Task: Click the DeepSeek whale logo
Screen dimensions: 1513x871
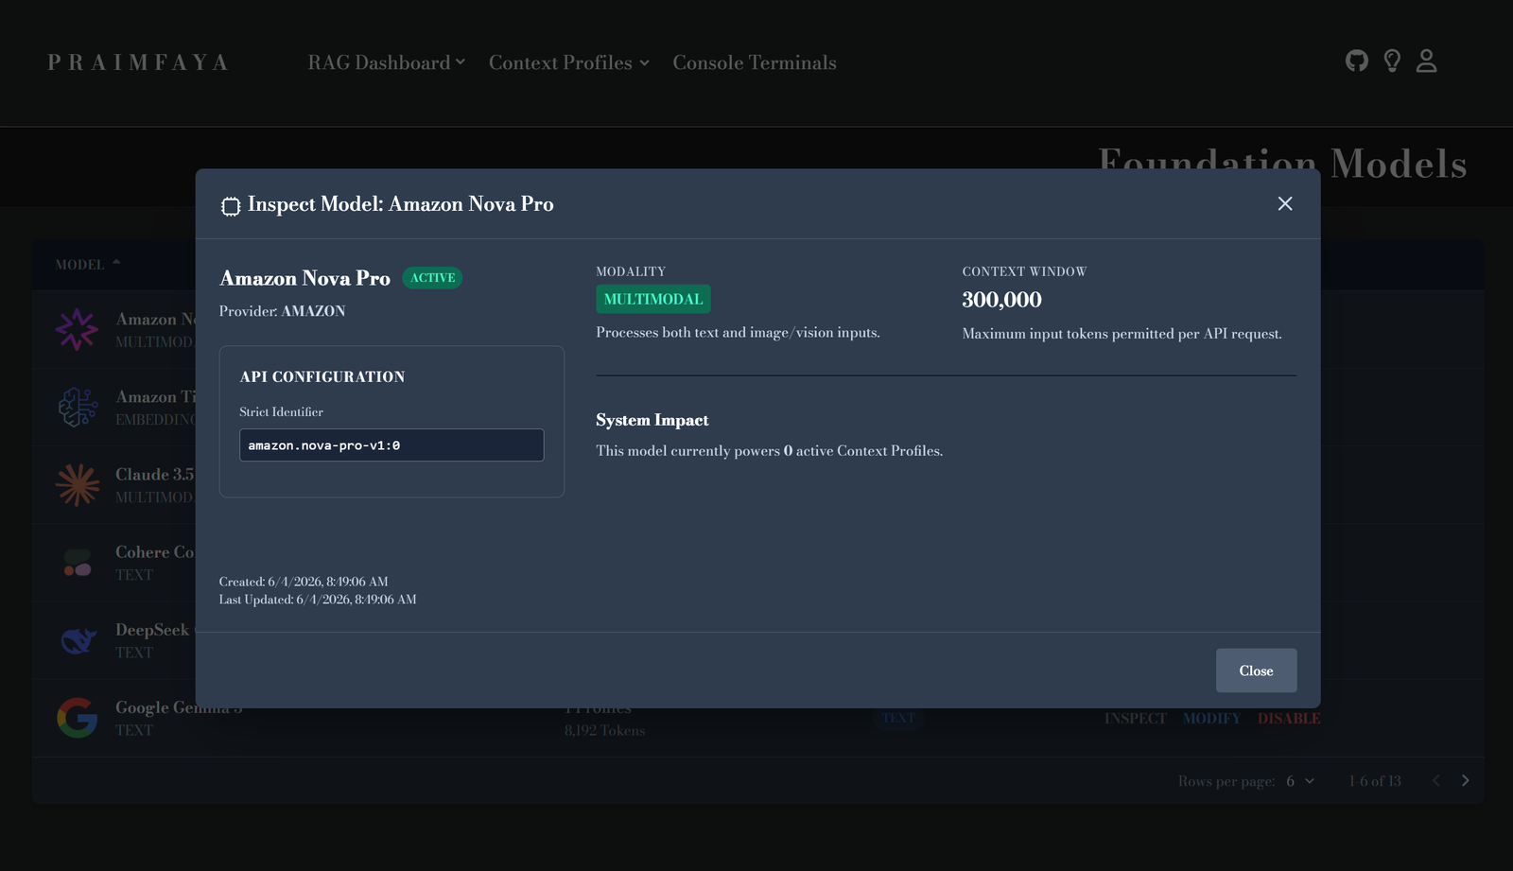Action: pyautogui.click(x=77, y=640)
